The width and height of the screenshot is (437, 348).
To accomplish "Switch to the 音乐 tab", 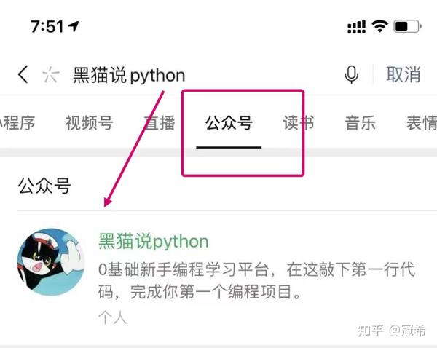I will coord(360,123).
